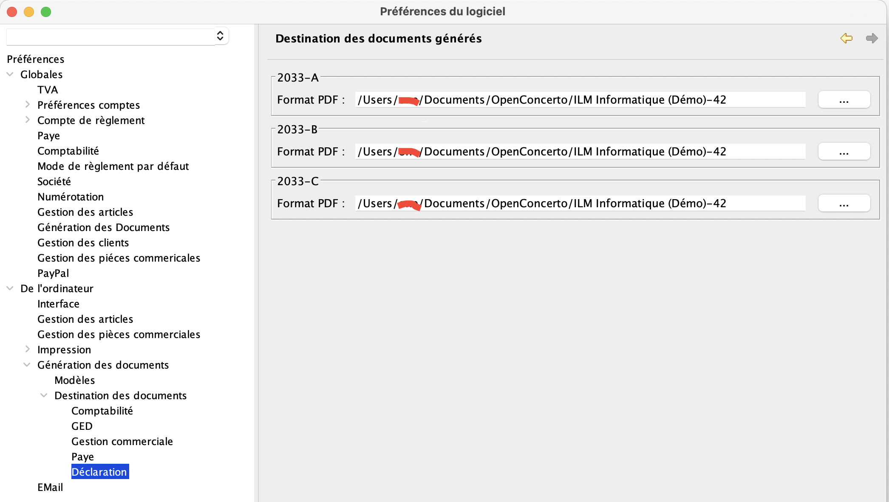Select the Modèles tree item
The image size is (889, 502).
tap(74, 380)
